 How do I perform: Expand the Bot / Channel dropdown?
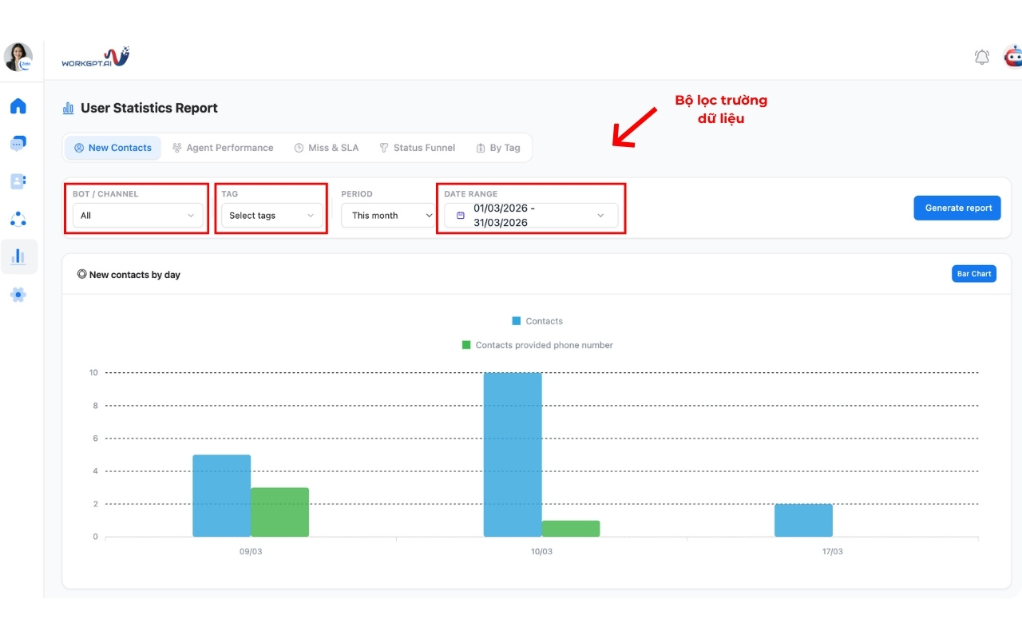[137, 216]
